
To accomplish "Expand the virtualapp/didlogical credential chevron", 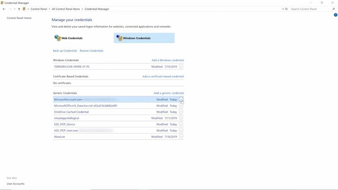I will (181, 118).
